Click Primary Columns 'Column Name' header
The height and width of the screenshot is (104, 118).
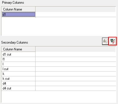18,9
